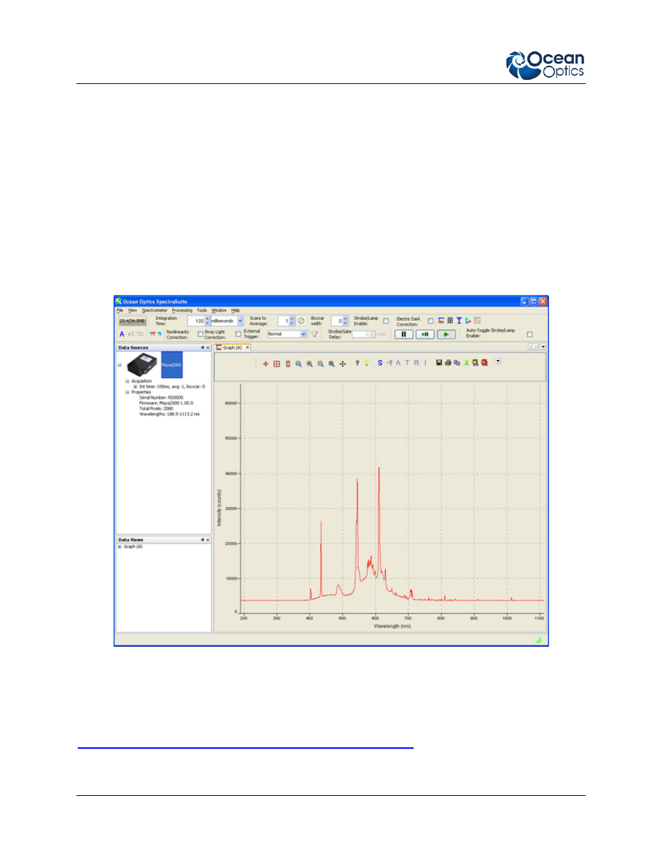Click the manually set numeric ranges icon
Screen dimensions: 662x857
coord(288,364)
